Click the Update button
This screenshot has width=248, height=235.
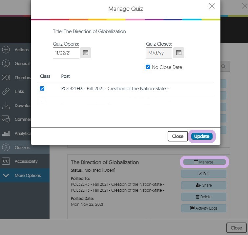202,136
